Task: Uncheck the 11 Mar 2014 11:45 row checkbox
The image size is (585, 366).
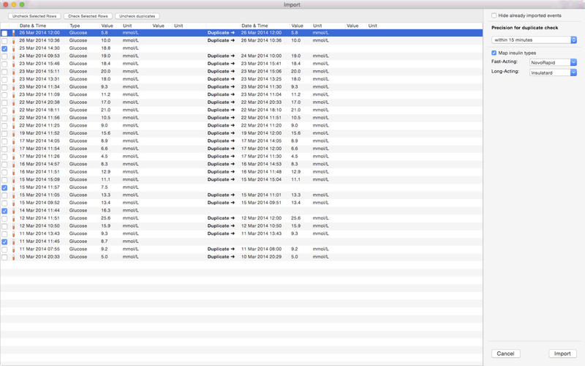Action: pos(4,242)
